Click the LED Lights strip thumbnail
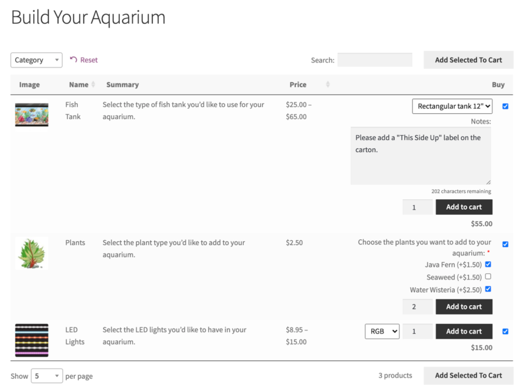This screenshot has height=391, width=523. pos(31,341)
